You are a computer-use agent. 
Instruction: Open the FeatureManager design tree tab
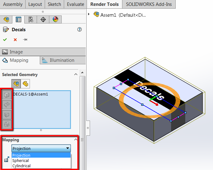[x=6, y=19]
